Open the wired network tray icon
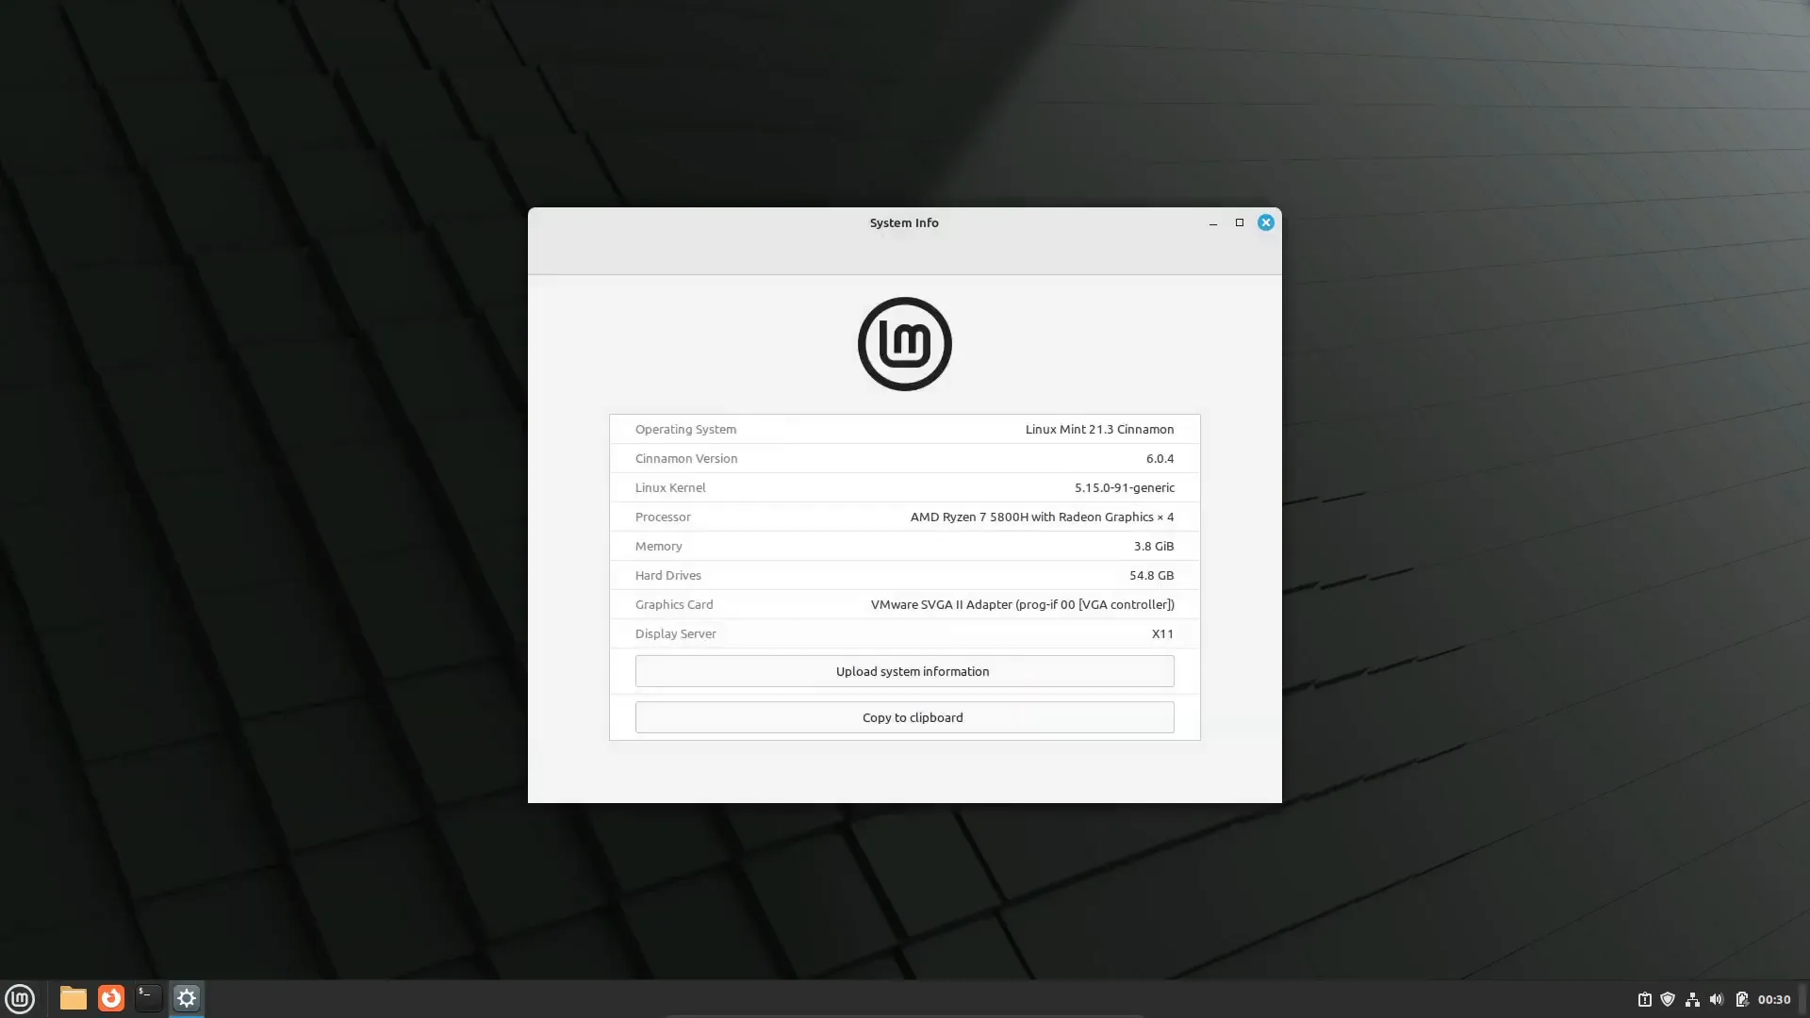The height and width of the screenshot is (1018, 1810). pos(1692,999)
